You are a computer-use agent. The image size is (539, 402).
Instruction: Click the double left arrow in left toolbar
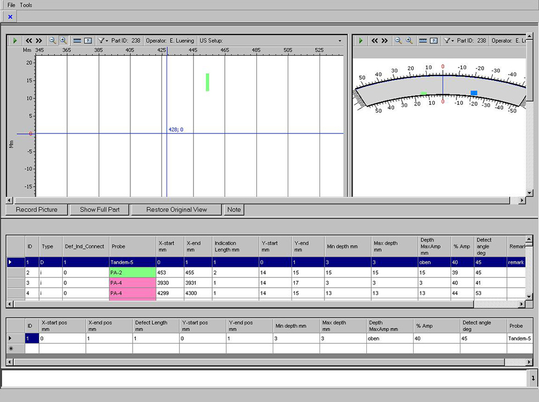point(29,41)
